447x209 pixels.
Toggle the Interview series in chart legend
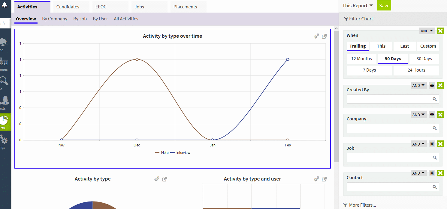pyautogui.click(x=180, y=153)
